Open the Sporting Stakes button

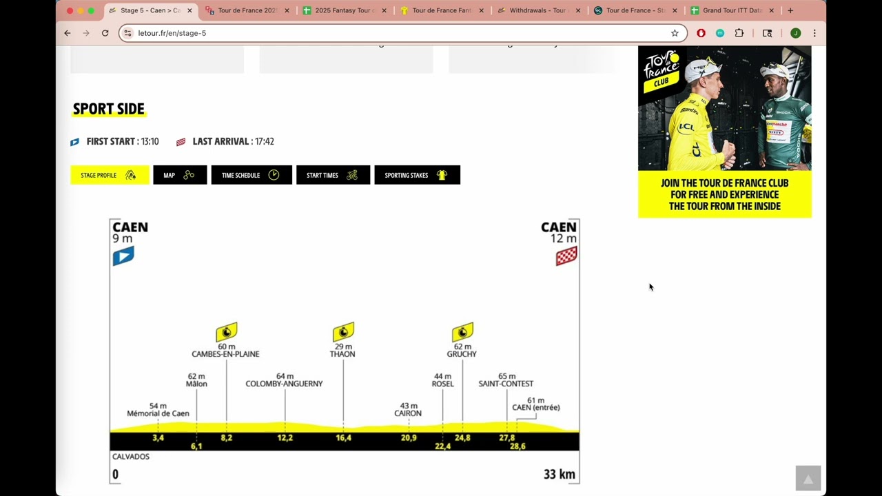pos(417,175)
